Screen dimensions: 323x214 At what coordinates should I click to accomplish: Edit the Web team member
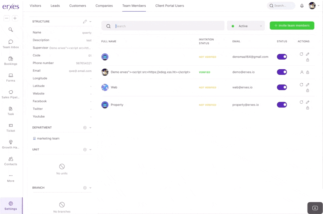307,85
